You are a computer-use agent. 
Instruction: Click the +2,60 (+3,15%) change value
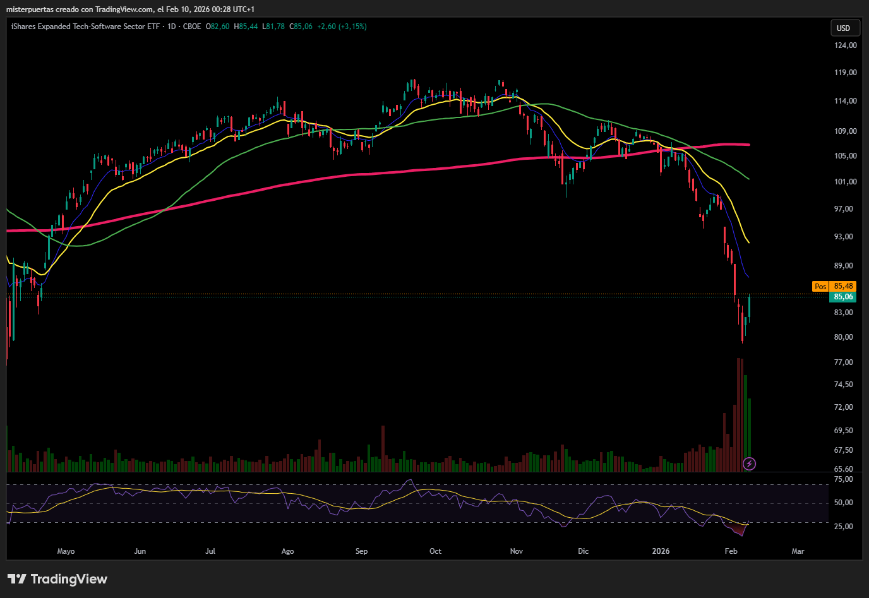click(x=342, y=27)
